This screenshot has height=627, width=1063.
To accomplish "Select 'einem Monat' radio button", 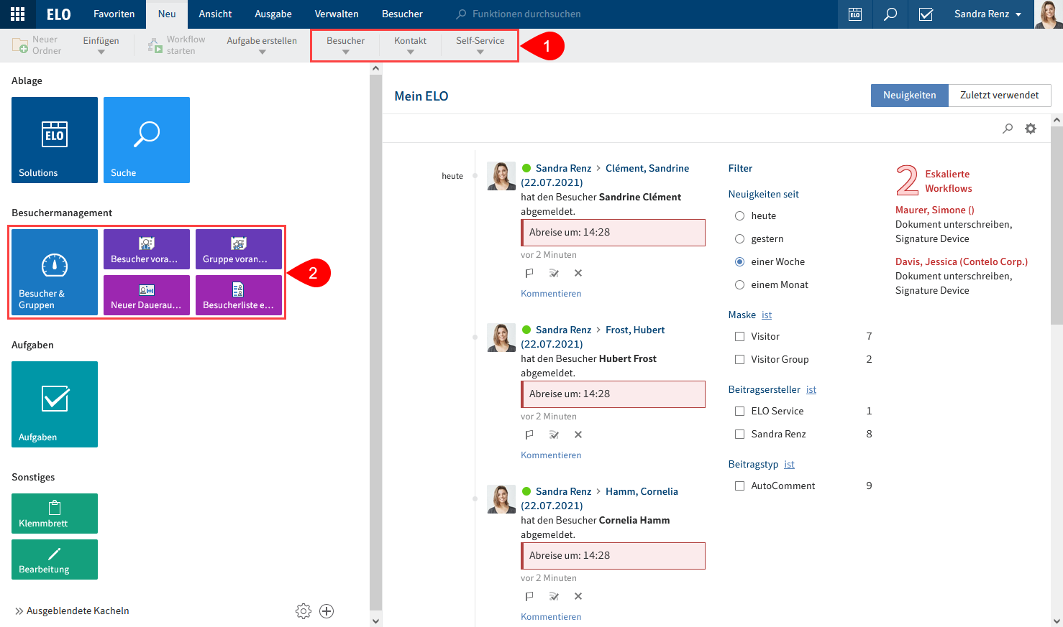I will pos(739,285).
